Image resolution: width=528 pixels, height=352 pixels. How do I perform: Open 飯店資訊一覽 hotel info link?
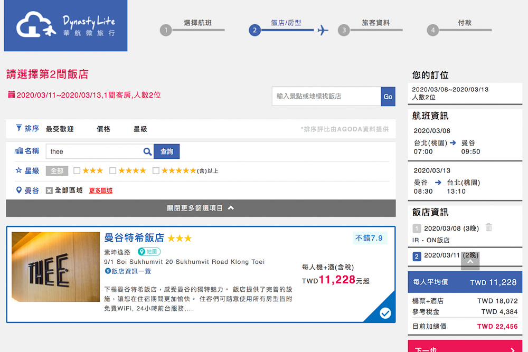tap(131, 271)
